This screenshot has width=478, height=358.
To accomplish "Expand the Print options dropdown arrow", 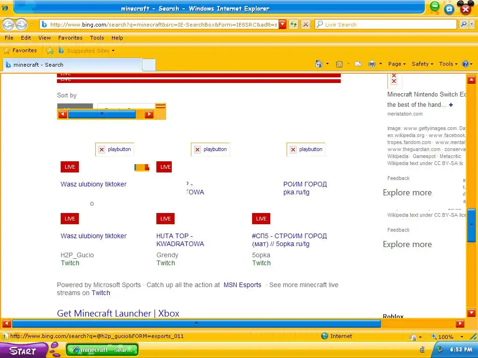I will 380,64.
